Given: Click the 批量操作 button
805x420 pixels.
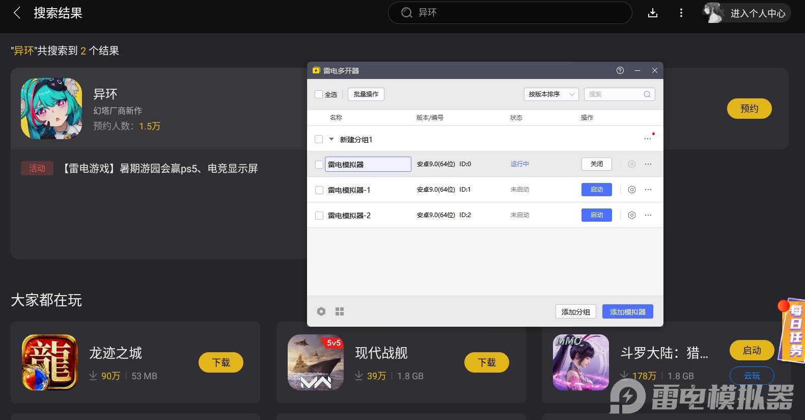Looking at the screenshot, I should pos(366,94).
